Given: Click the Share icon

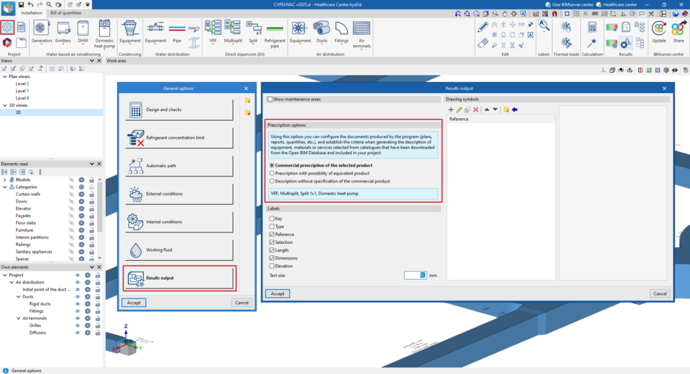Looking at the screenshot, I should [x=678, y=32].
